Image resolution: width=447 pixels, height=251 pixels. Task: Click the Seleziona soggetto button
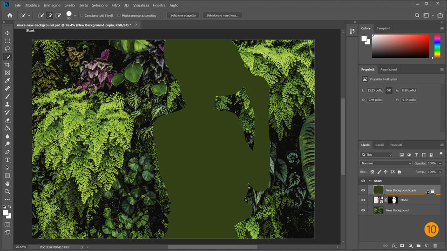(x=183, y=15)
